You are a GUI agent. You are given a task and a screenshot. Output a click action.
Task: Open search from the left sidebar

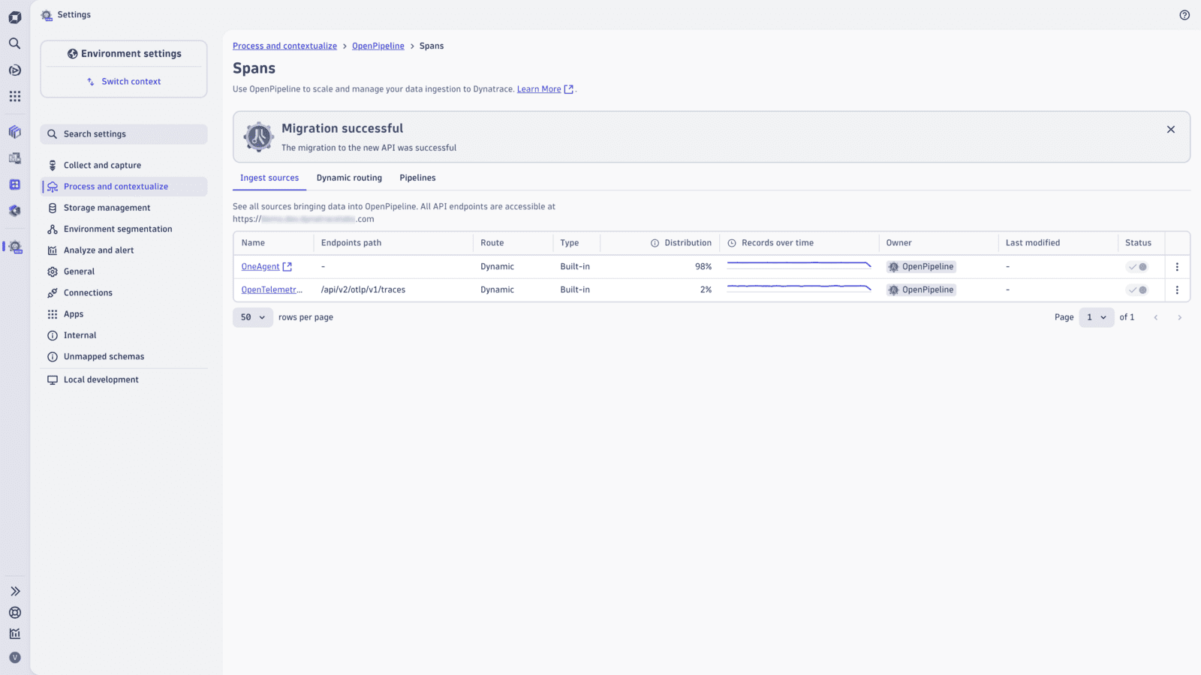coord(14,43)
